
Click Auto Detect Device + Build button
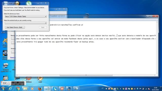[15, 27]
